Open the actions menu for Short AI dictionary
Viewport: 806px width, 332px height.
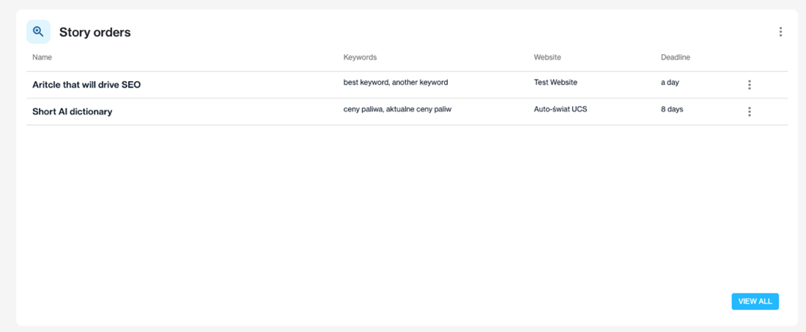click(x=749, y=111)
